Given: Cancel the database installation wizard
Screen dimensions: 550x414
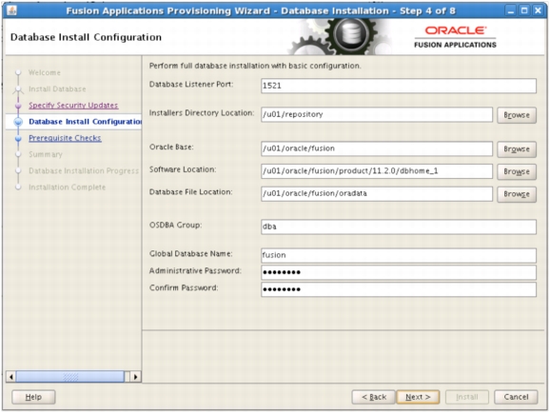Looking at the screenshot, I should click(516, 397).
